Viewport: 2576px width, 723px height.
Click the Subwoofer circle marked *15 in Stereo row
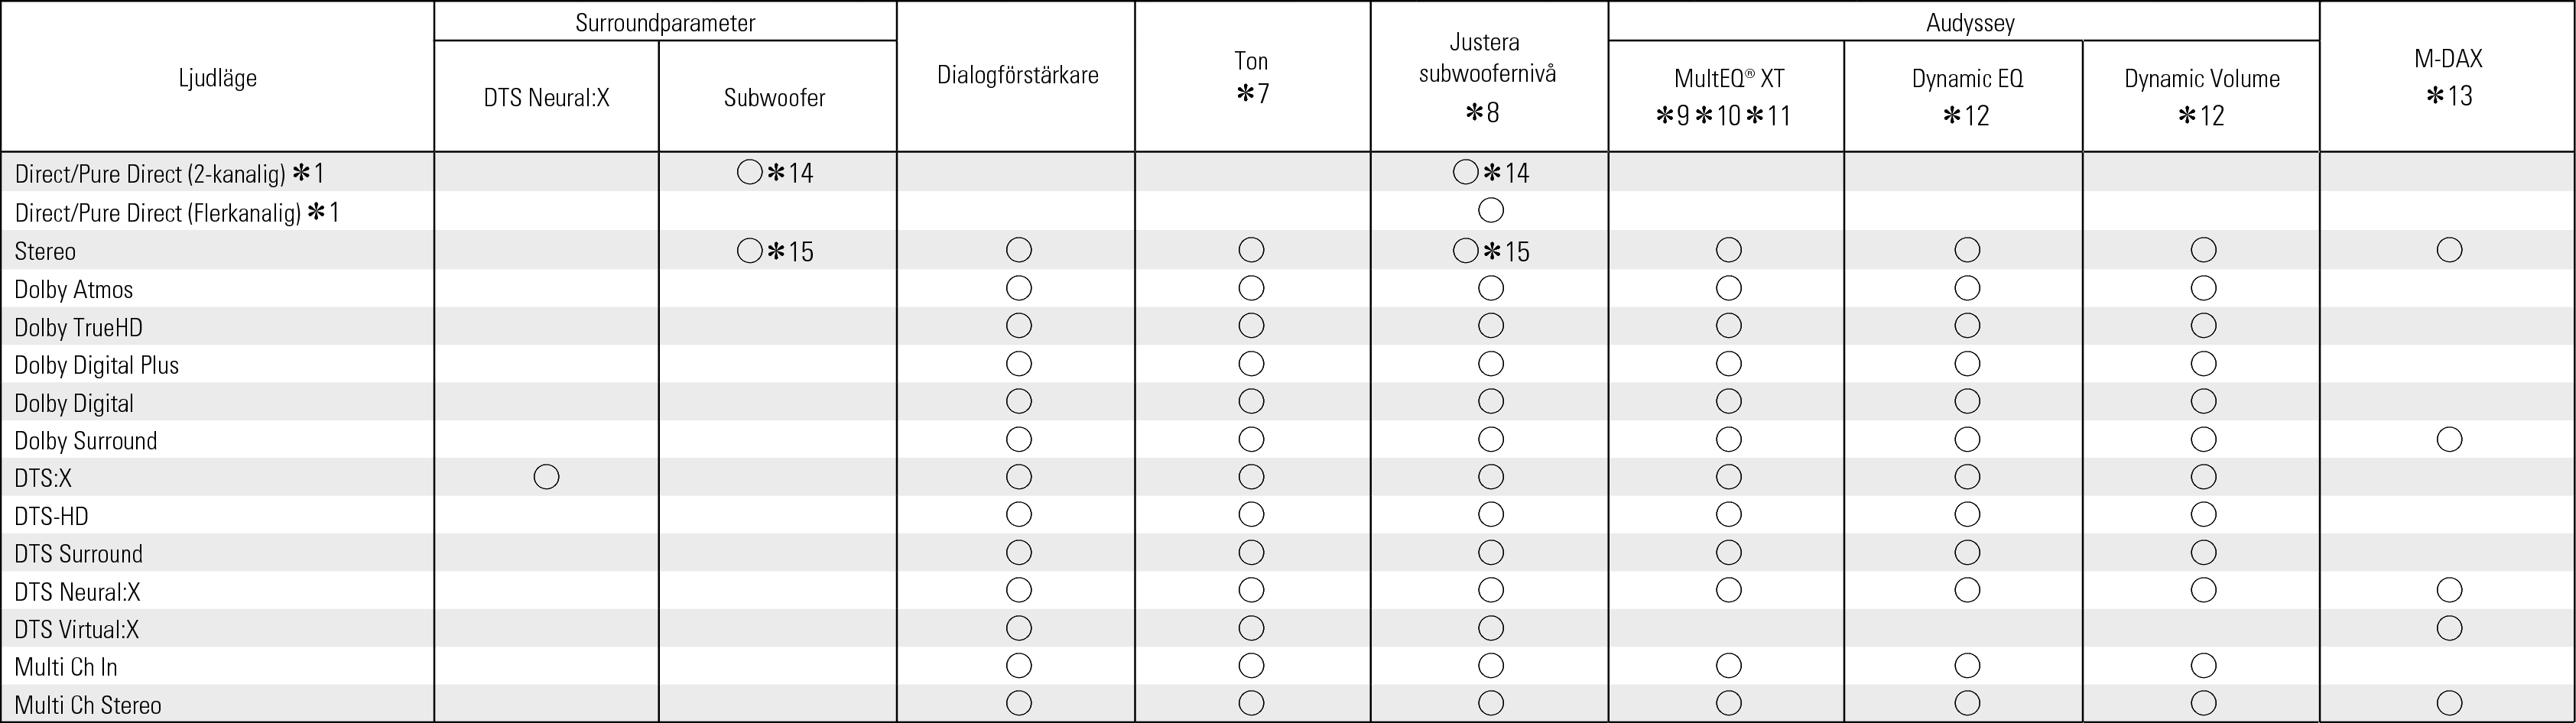pos(749,250)
